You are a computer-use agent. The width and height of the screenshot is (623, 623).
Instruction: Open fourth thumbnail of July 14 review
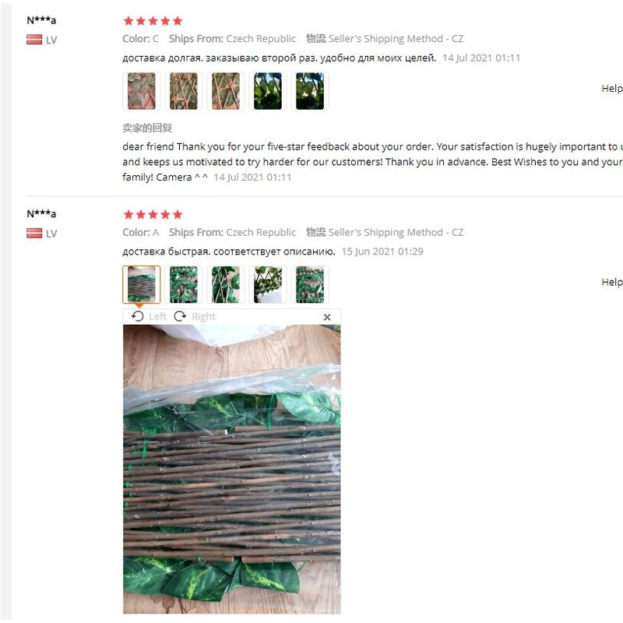pos(268,91)
